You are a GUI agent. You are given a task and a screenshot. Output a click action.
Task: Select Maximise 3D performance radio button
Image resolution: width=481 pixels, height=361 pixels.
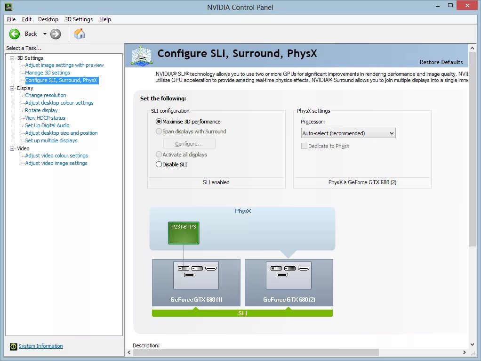pos(159,122)
